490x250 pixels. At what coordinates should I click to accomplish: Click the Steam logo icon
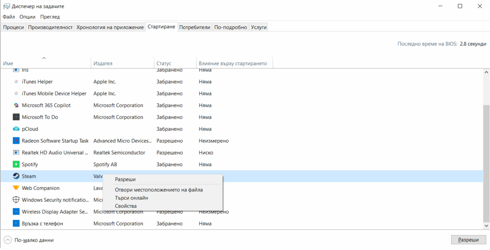tap(16, 176)
